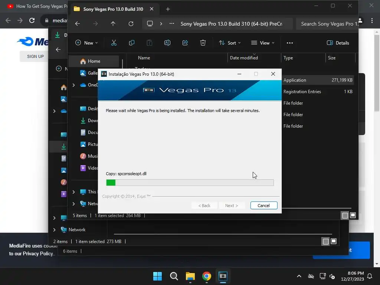
Task: Open Music in navigation pane
Action: pyautogui.click(x=89, y=156)
